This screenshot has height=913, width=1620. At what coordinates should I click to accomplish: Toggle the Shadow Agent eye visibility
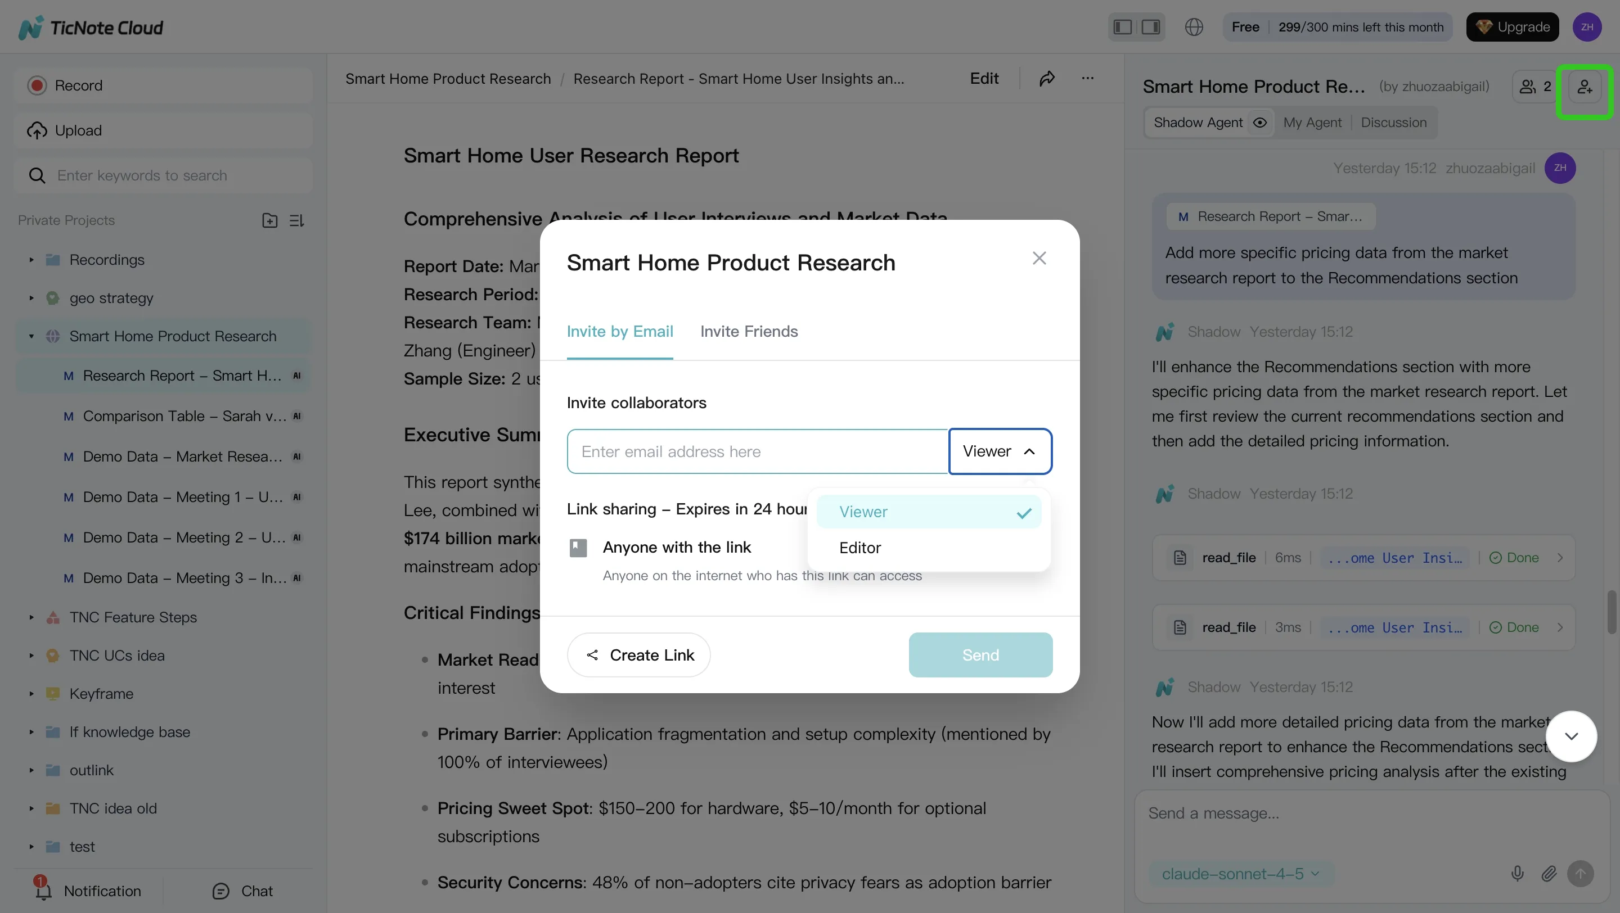click(1259, 123)
